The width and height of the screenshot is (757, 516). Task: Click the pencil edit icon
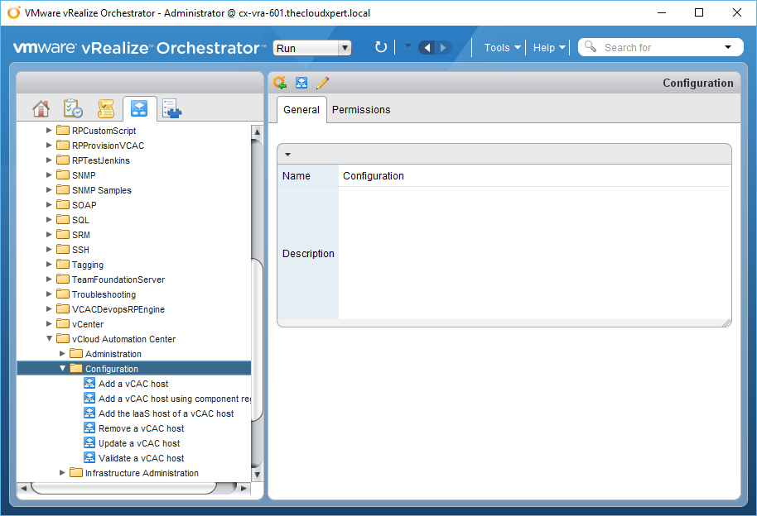(323, 83)
